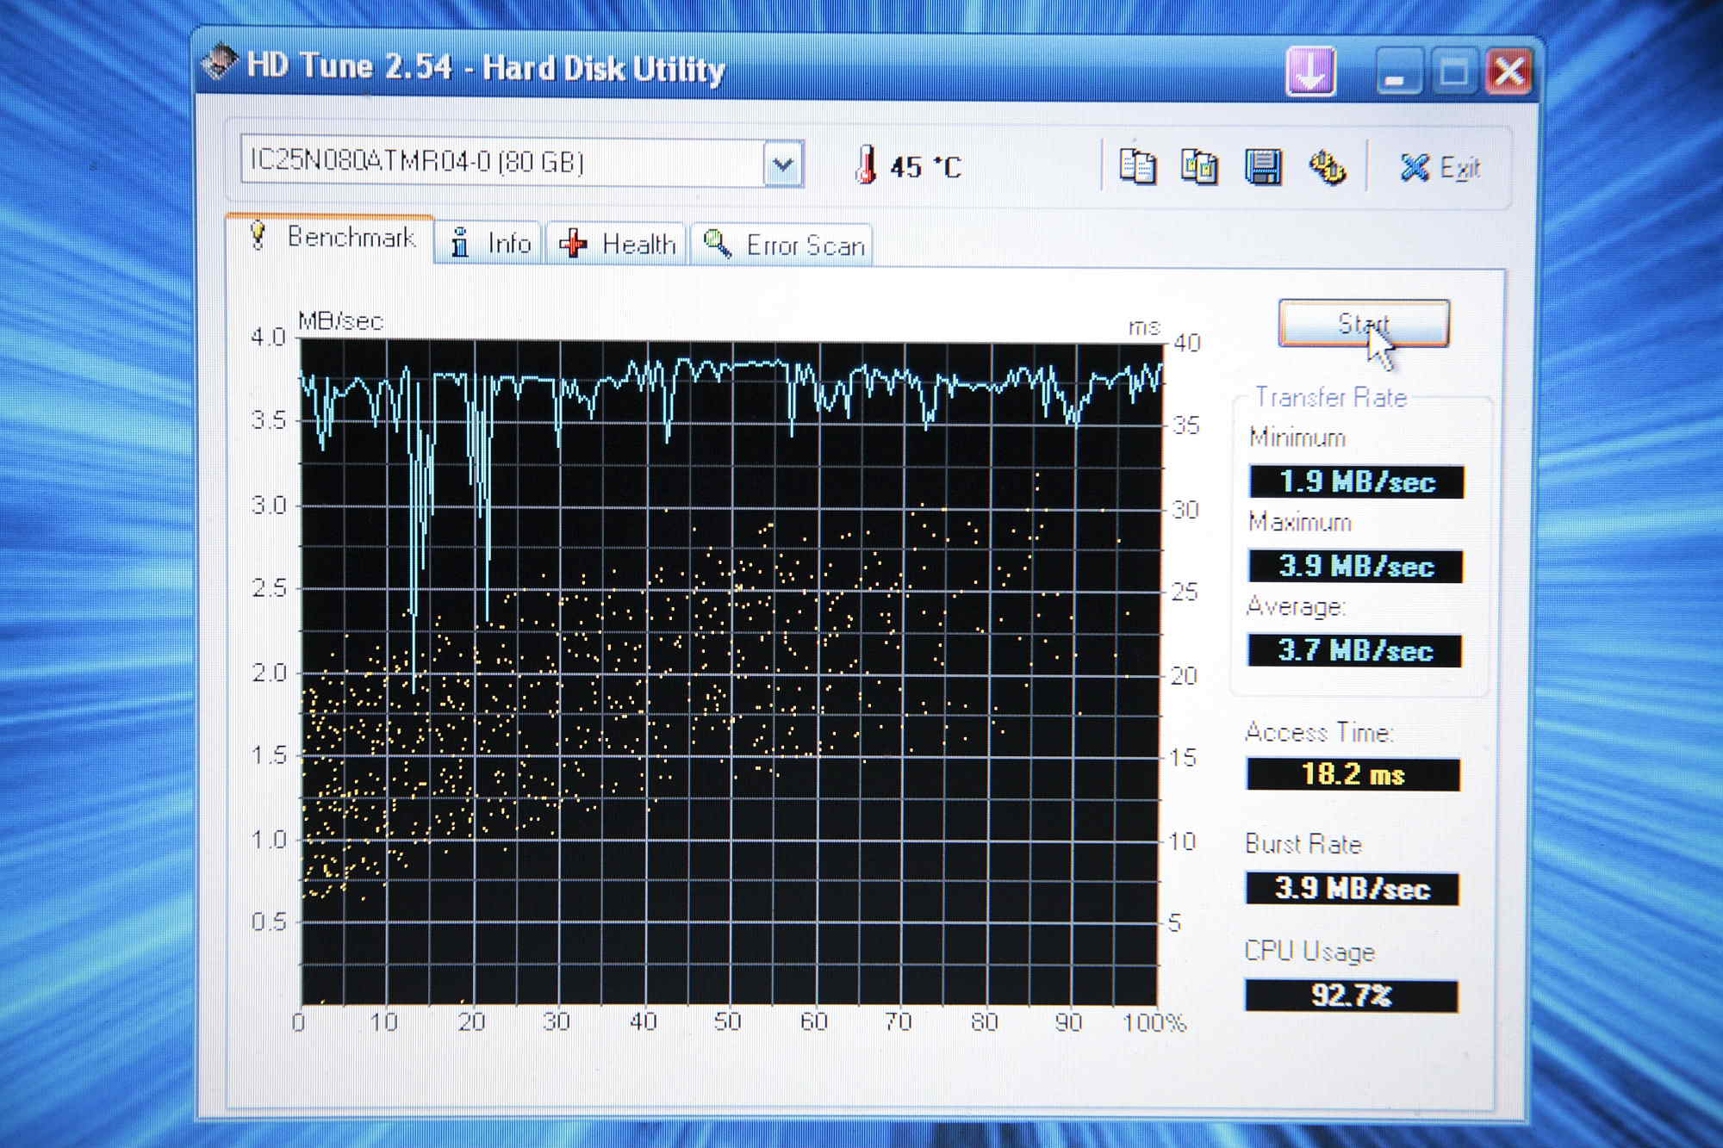
Task: Expand the drive selection dropdown arrow
Action: click(782, 164)
